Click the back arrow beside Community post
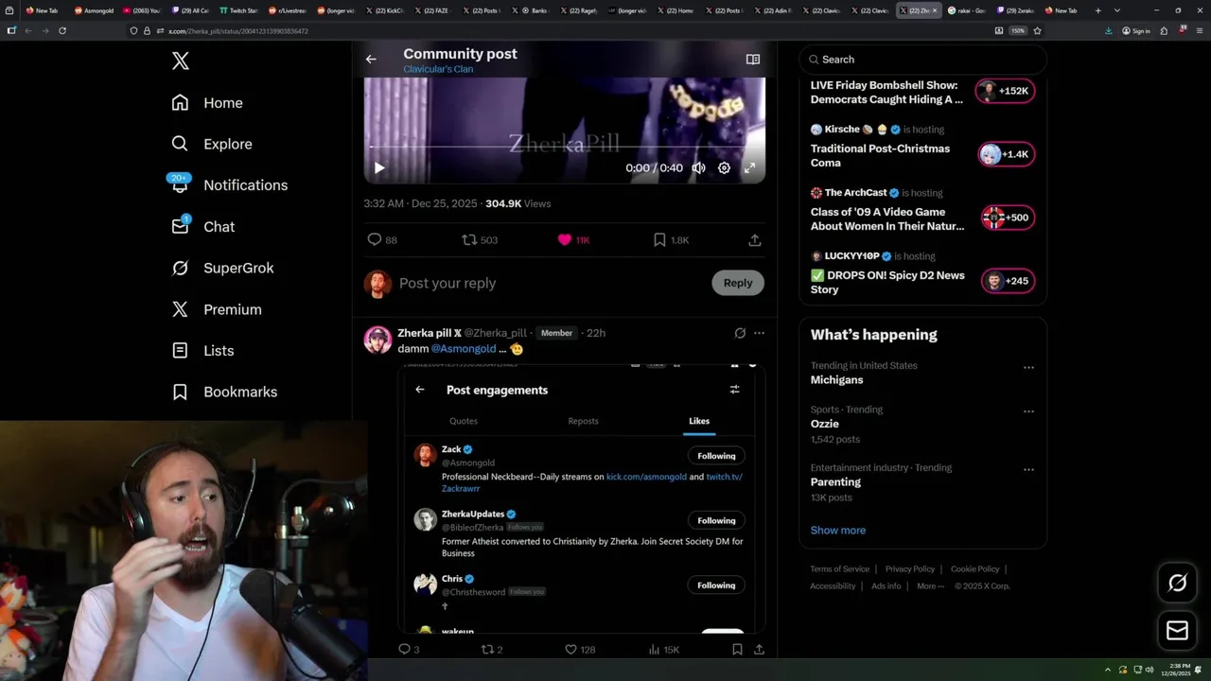This screenshot has height=681, width=1211. pos(371,59)
